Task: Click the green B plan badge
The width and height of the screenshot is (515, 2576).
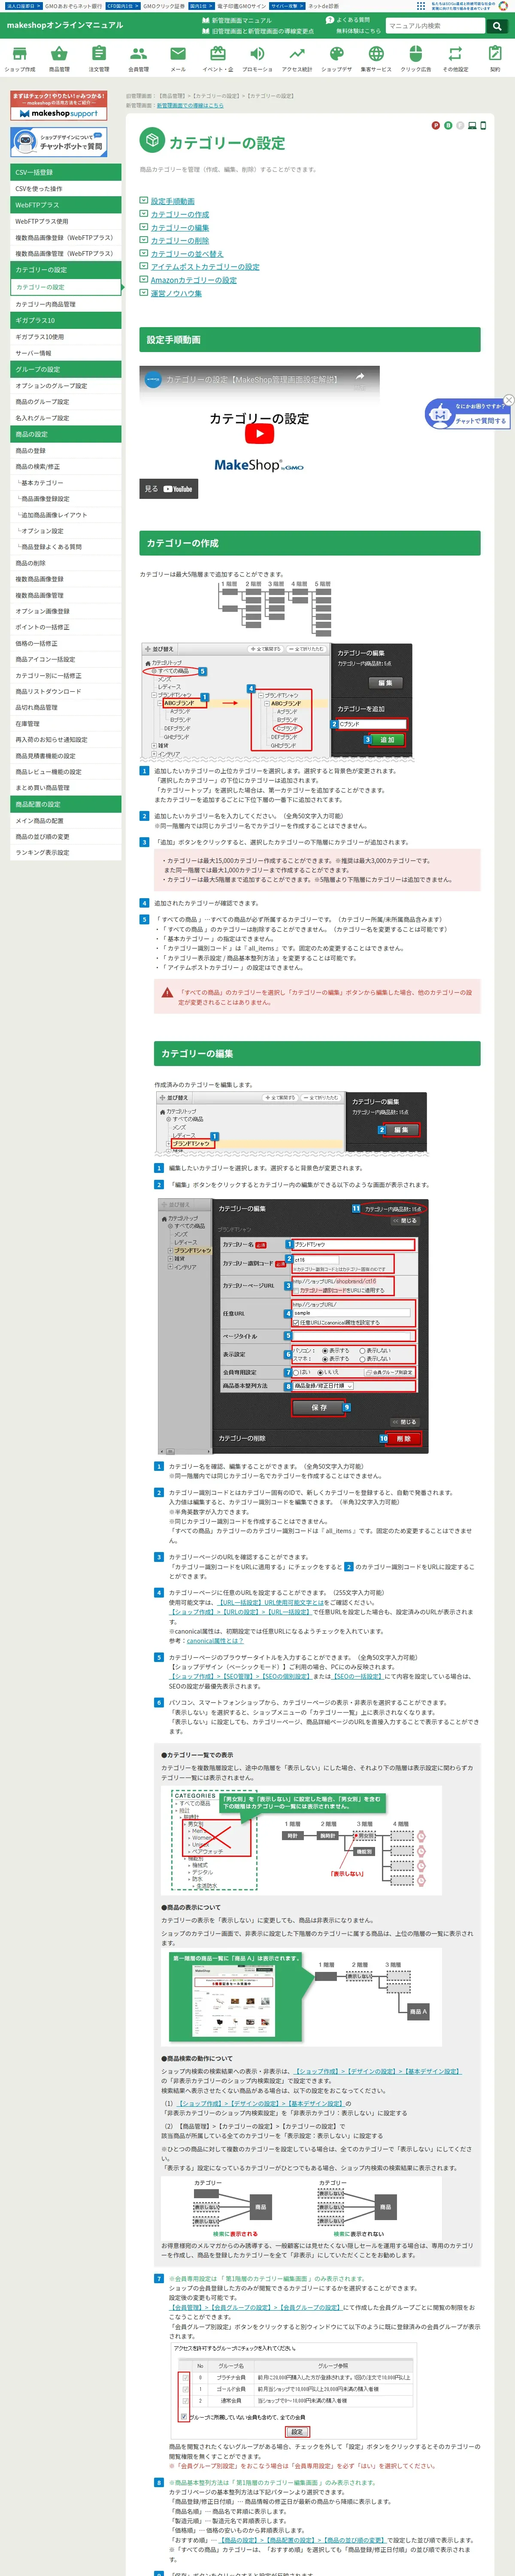Action: point(447,125)
